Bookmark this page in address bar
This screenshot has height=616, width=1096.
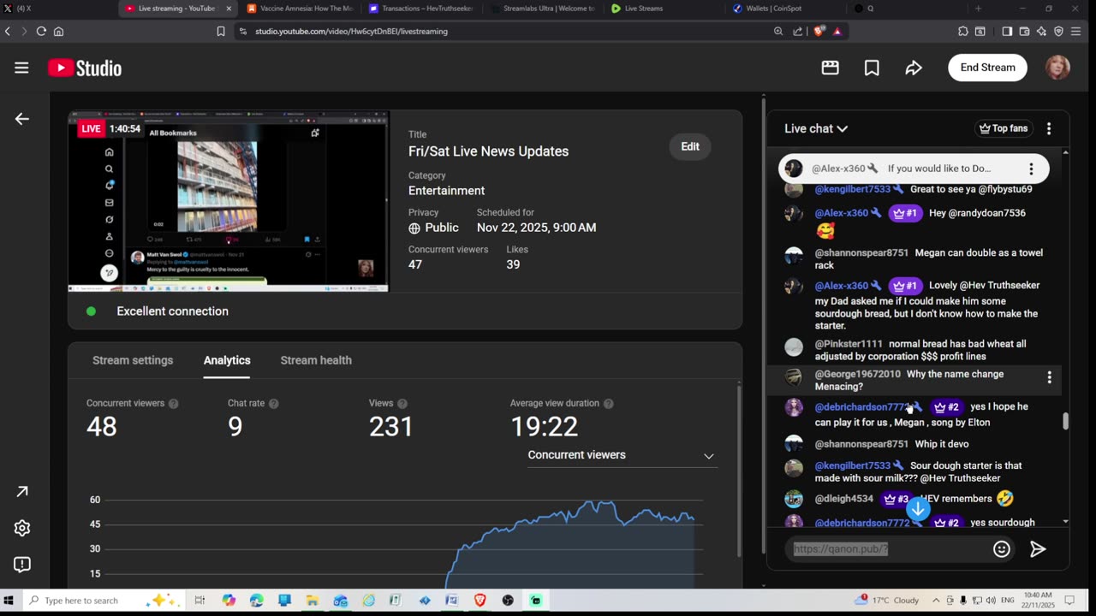[x=221, y=32]
